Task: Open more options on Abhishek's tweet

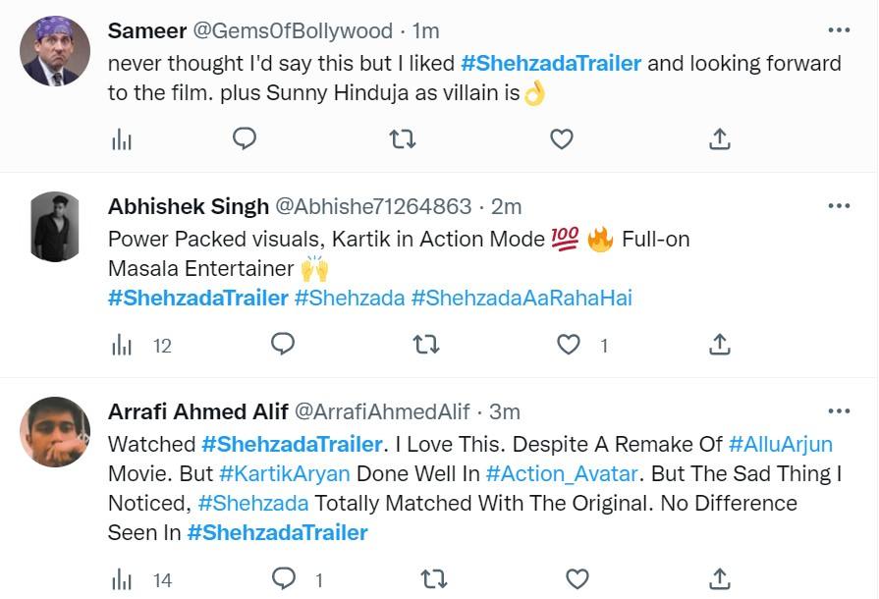Action: 840,204
